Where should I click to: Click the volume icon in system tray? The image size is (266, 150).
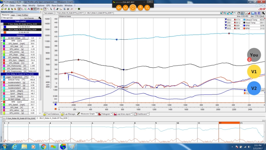coord(249,147)
